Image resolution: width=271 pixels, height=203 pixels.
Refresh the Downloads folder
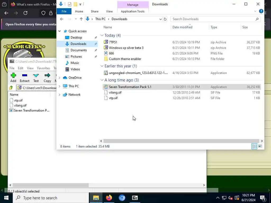[x=165, y=19]
